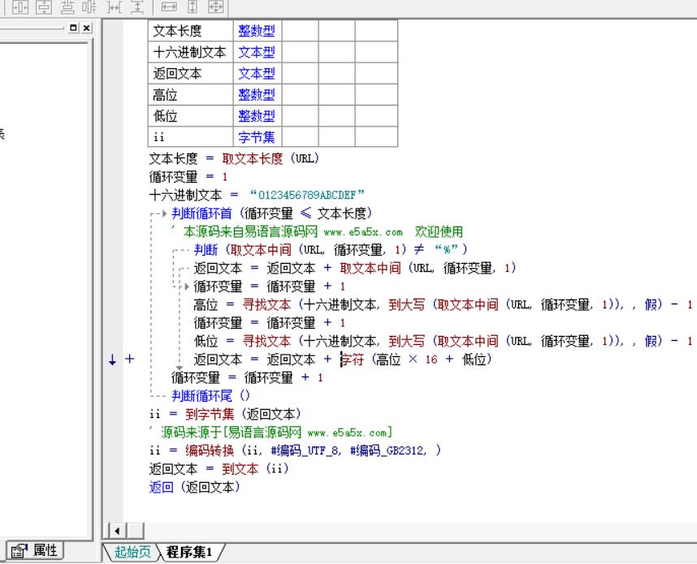Select the 整数型 type of 高位
The height and width of the screenshot is (564, 697).
point(257,95)
